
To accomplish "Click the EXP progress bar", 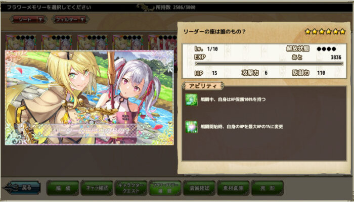I will pos(269,64).
